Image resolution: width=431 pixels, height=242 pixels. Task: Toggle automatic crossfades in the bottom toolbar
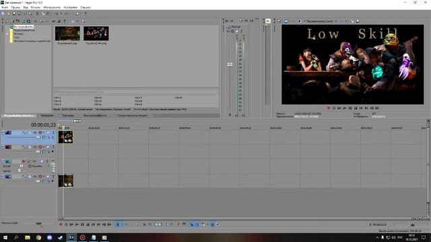pyautogui.click(x=197, y=225)
